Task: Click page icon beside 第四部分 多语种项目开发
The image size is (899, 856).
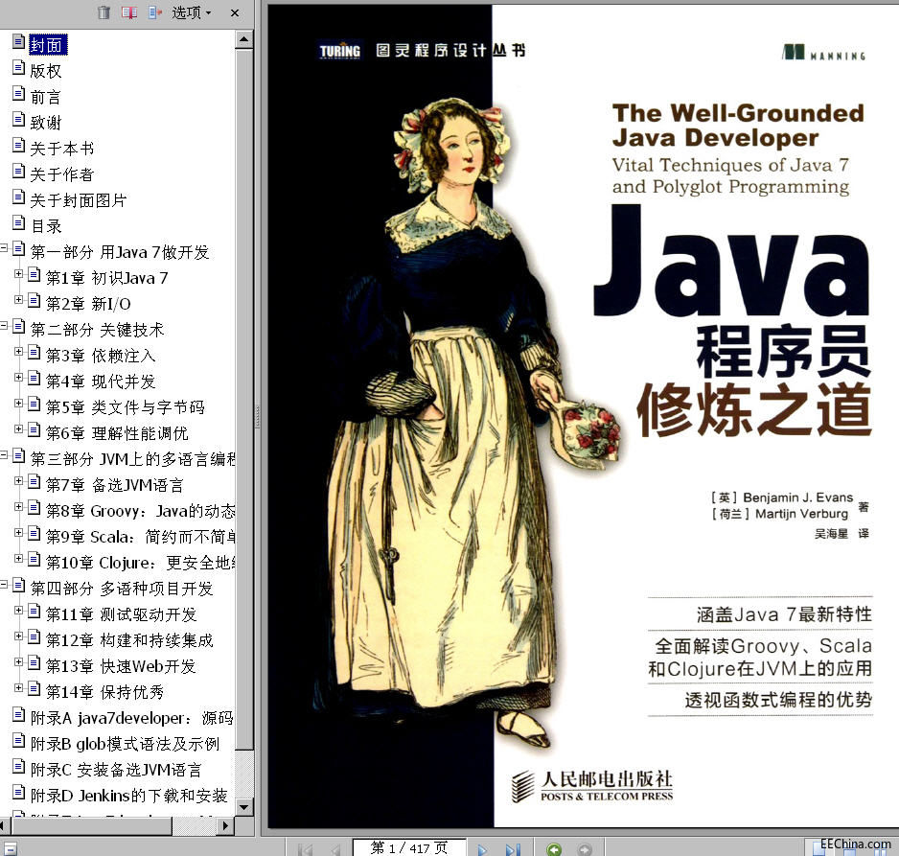Action: (x=19, y=585)
